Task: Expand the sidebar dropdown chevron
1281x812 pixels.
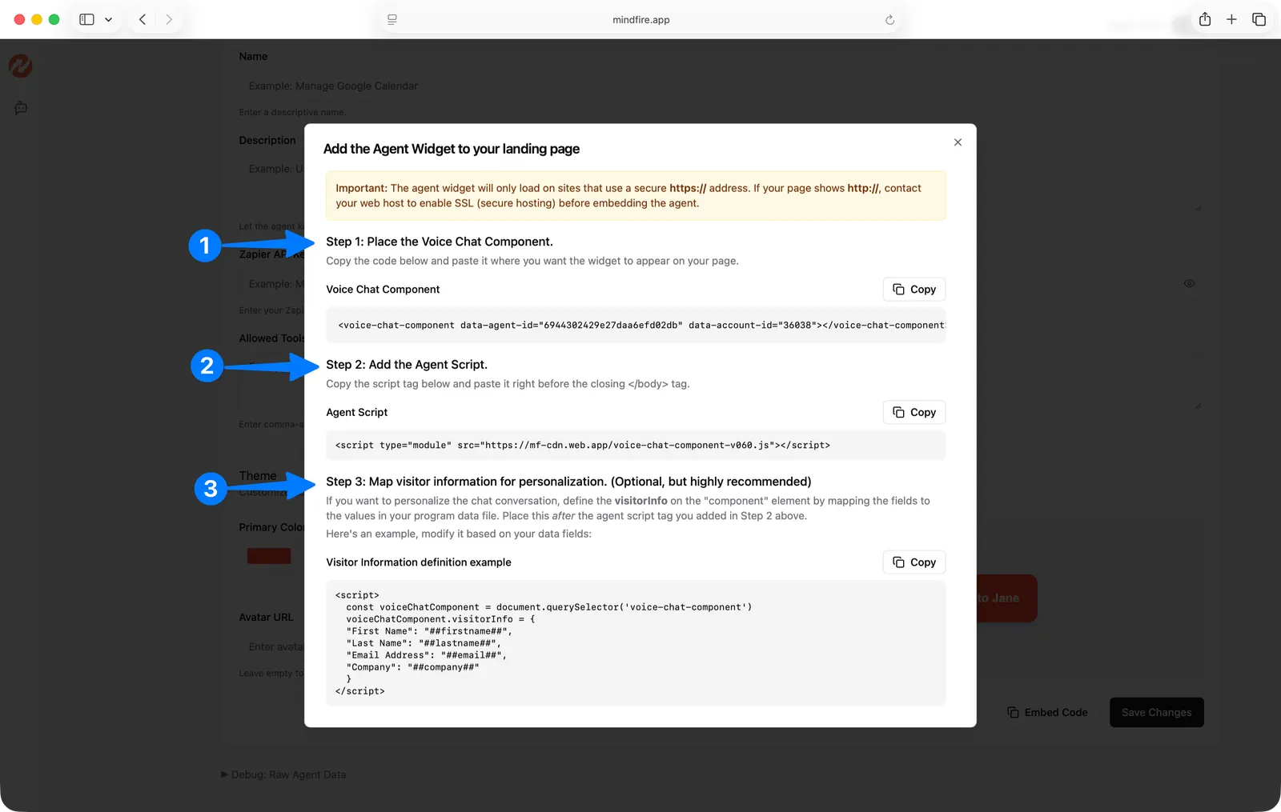Action: [x=109, y=19]
